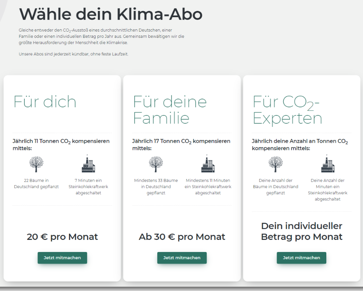
Task: Click the "Wähle dein Klima-Abo" heading
Action: tap(110, 14)
